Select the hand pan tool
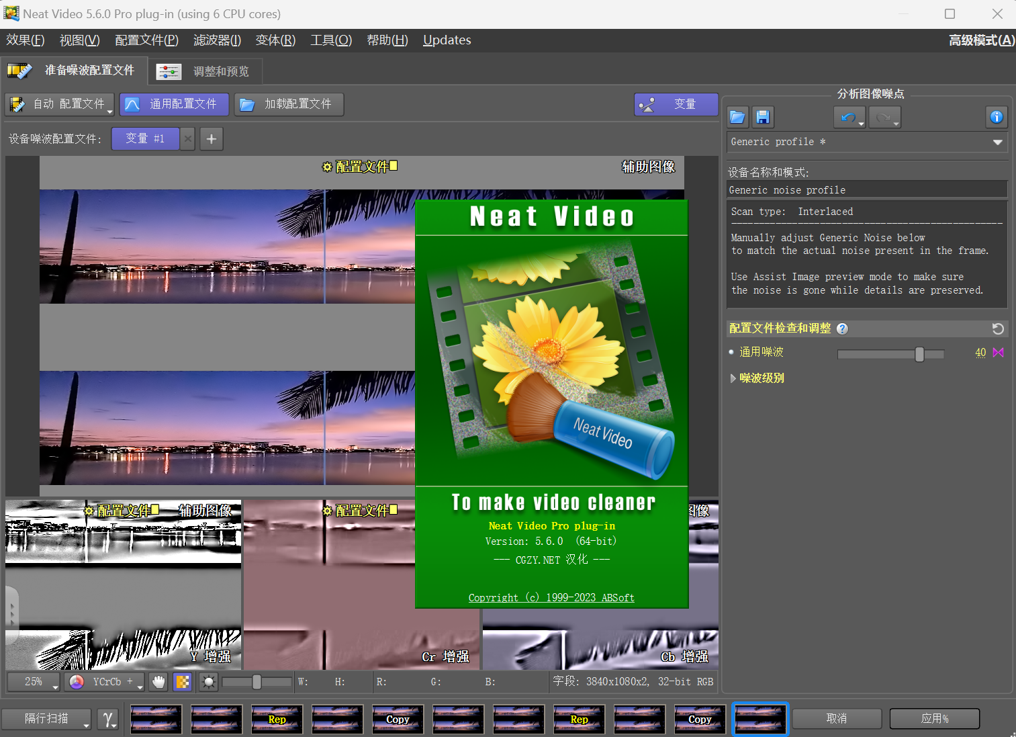The width and height of the screenshot is (1016, 737). 158,682
